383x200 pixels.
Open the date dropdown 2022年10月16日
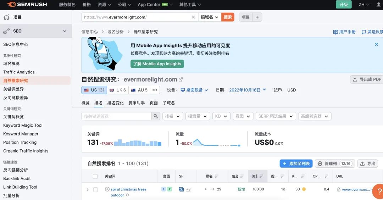[x=248, y=90]
